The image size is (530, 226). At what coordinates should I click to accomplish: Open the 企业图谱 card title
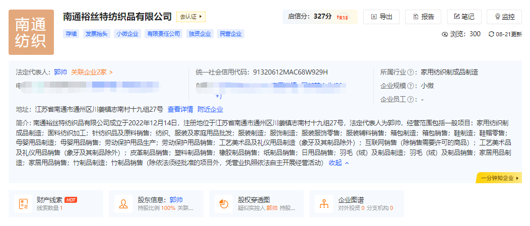(351, 200)
